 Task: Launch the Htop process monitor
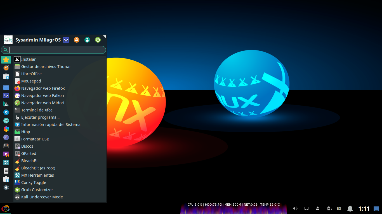[25, 132]
